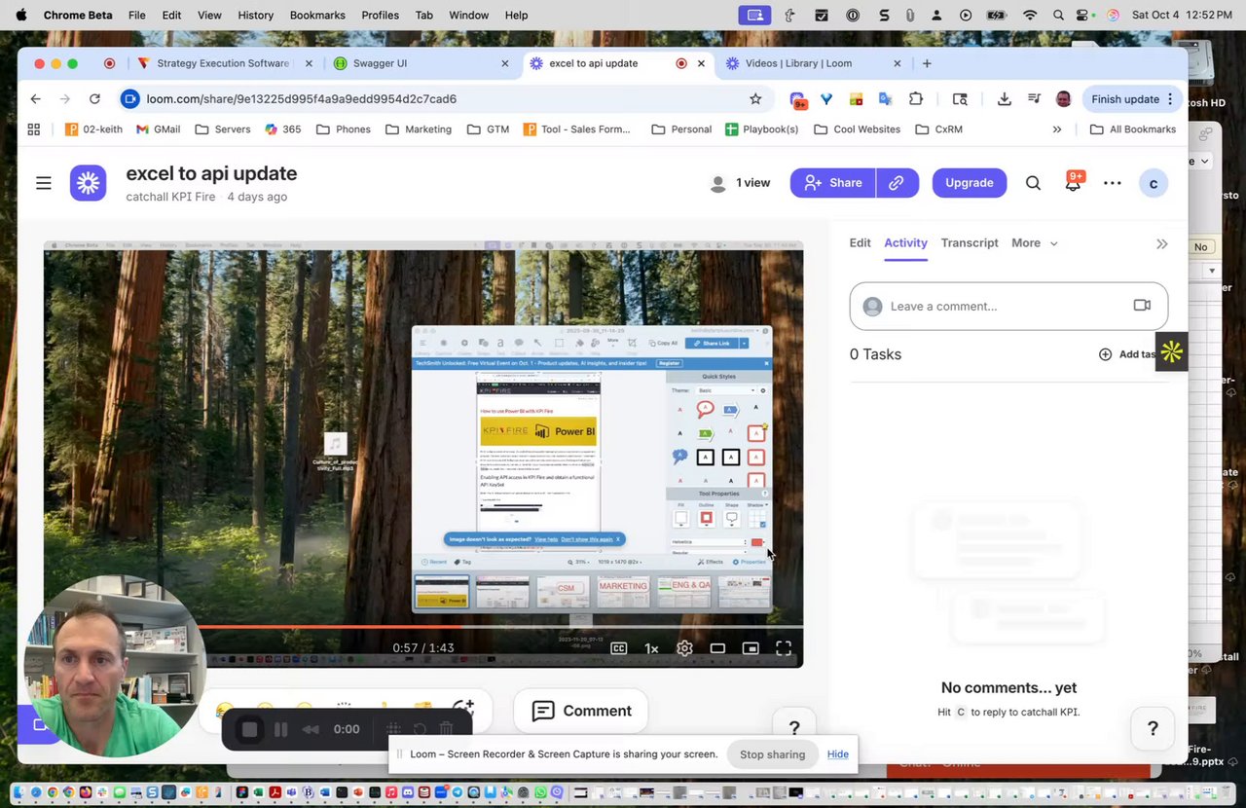Open the three-dot more options menu in Loom

click(x=1112, y=183)
